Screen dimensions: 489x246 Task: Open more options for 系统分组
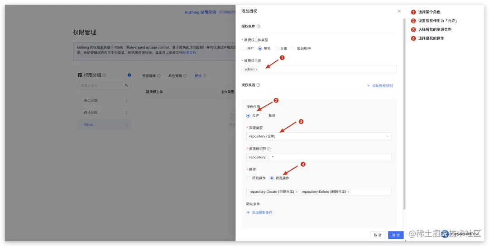point(126,101)
